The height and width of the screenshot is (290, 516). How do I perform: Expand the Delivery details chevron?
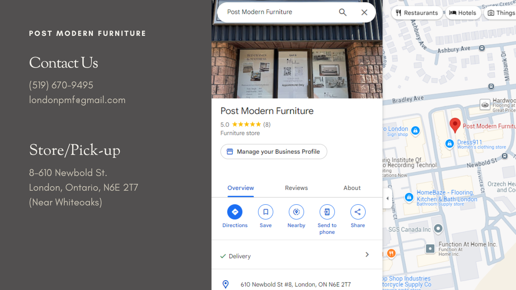click(367, 255)
